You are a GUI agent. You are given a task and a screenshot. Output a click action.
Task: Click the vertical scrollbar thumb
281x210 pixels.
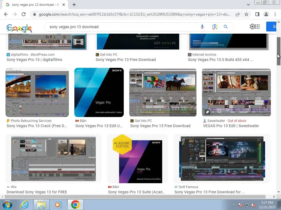279,51
